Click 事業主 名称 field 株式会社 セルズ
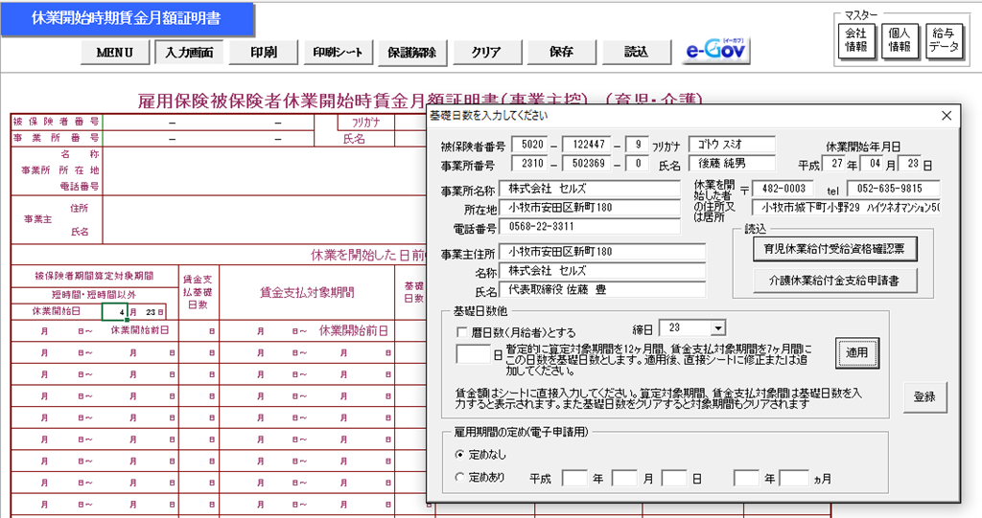Screen dimensions: 982x518 (602, 270)
